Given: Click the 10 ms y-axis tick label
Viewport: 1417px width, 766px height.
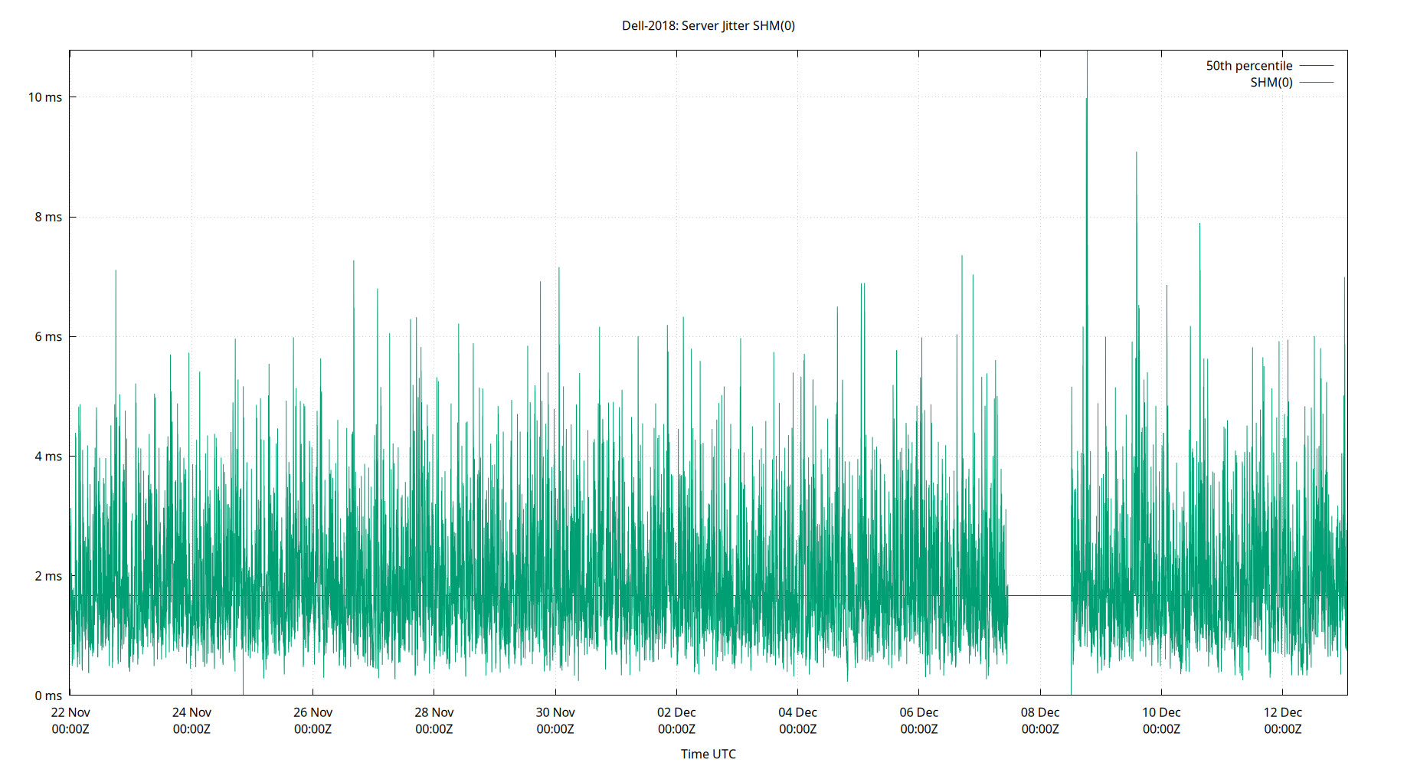Looking at the screenshot, I should pos(46,97).
